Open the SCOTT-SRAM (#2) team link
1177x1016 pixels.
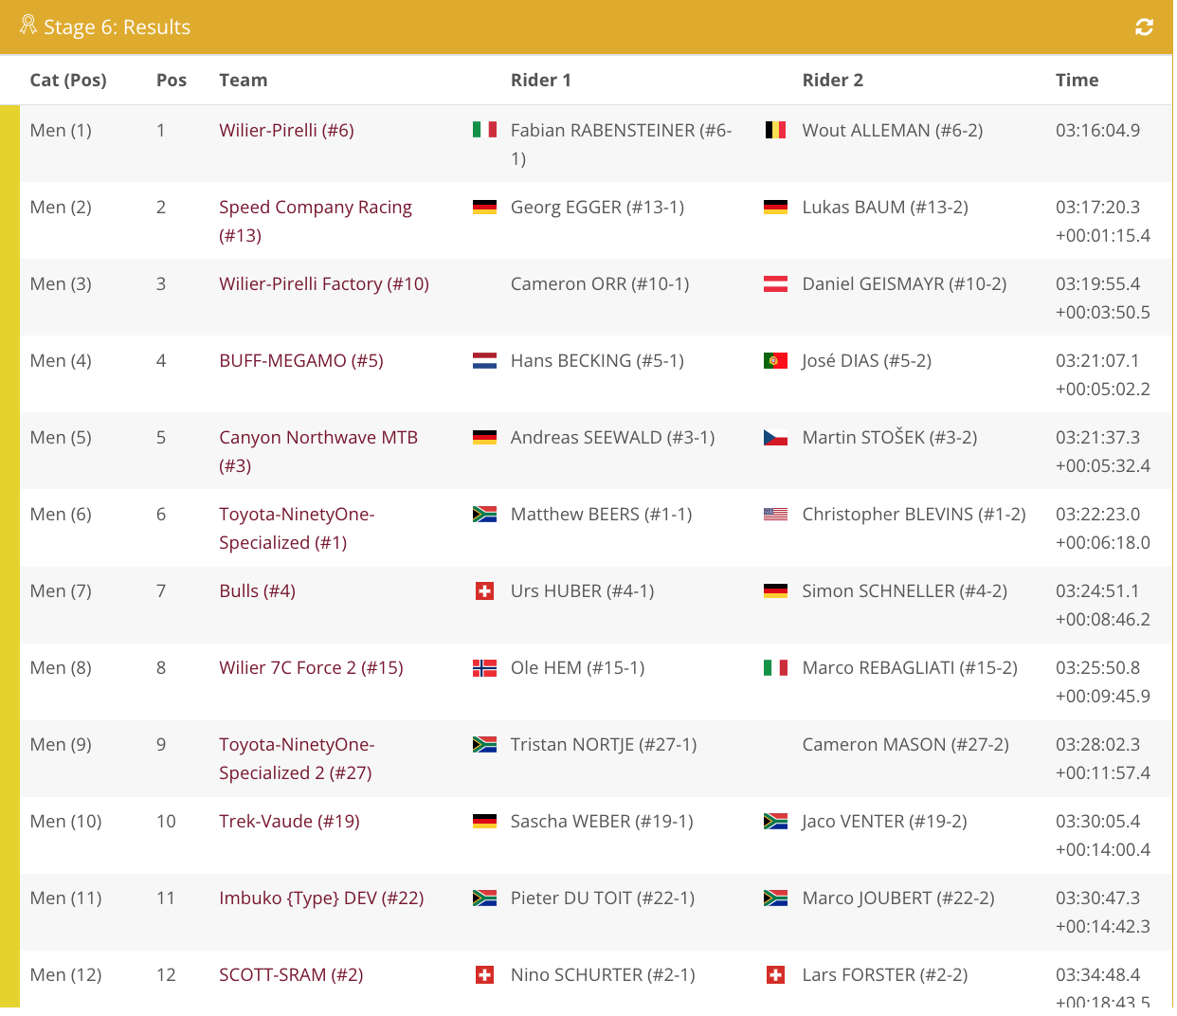coord(291,974)
